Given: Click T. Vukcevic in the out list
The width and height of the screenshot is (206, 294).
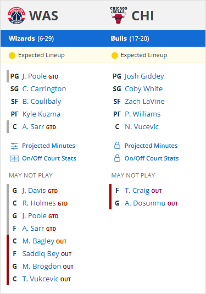Looking at the screenshot, I should pos(40,279).
